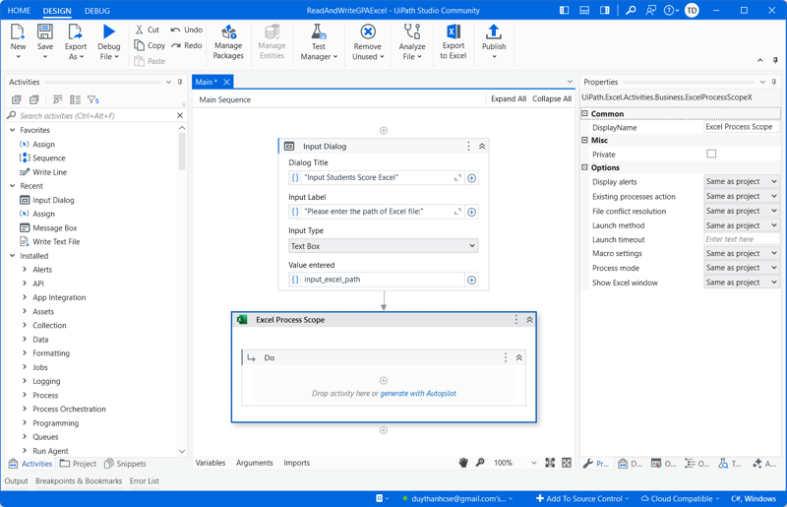Image resolution: width=787 pixels, height=507 pixels.
Task: Open Input Type Text Box dropdown
Action: [x=384, y=246]
